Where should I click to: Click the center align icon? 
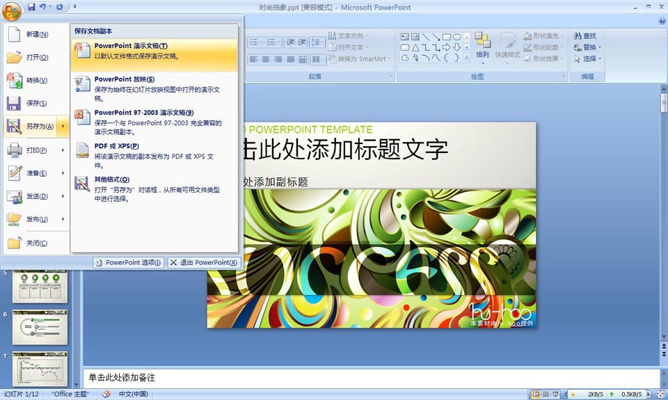[x=266, y=59]
